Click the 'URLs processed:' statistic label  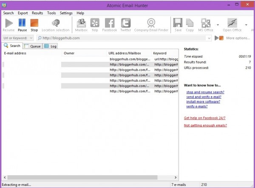[x=196, y=68]
